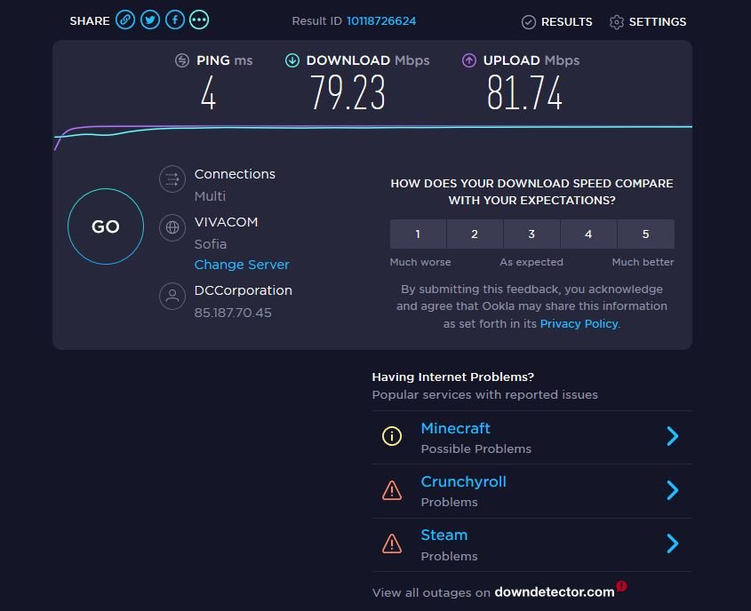This screenshot has width=751, height=611.
Task: Click the download value 79.23
Action: point(348,93)
